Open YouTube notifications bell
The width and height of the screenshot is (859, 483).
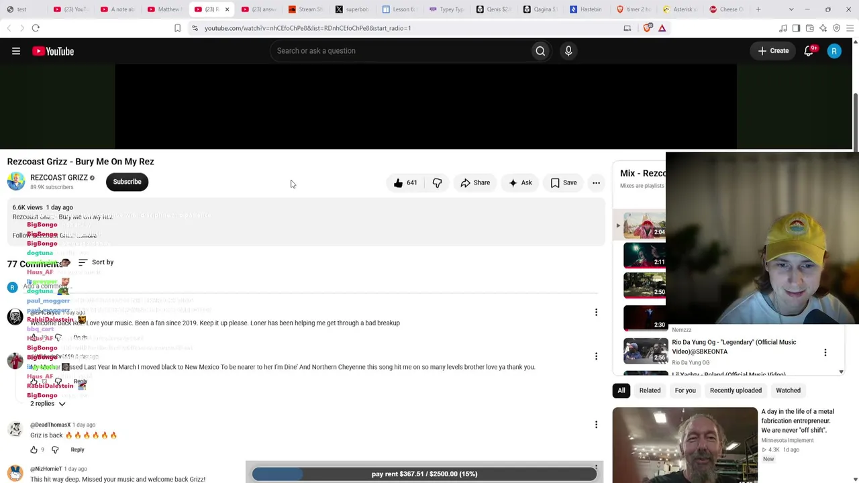[809, 51]
